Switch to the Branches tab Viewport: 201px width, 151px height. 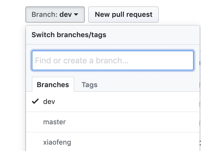(53, 85)
